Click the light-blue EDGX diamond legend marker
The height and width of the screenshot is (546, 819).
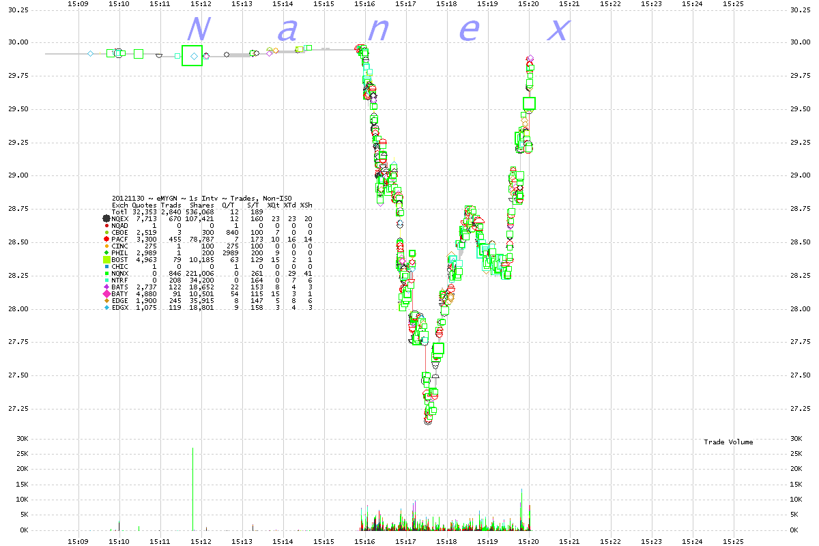click(x=106, y=308)
